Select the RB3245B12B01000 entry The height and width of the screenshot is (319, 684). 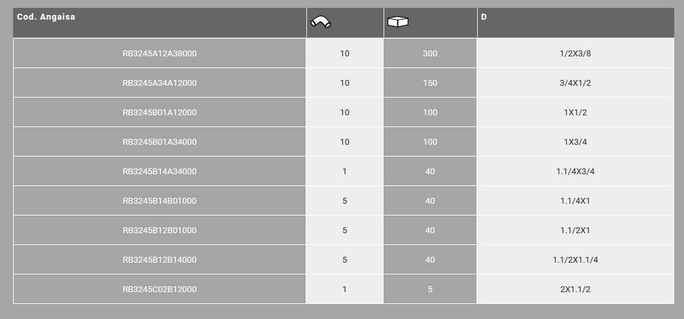click(160, 231)
